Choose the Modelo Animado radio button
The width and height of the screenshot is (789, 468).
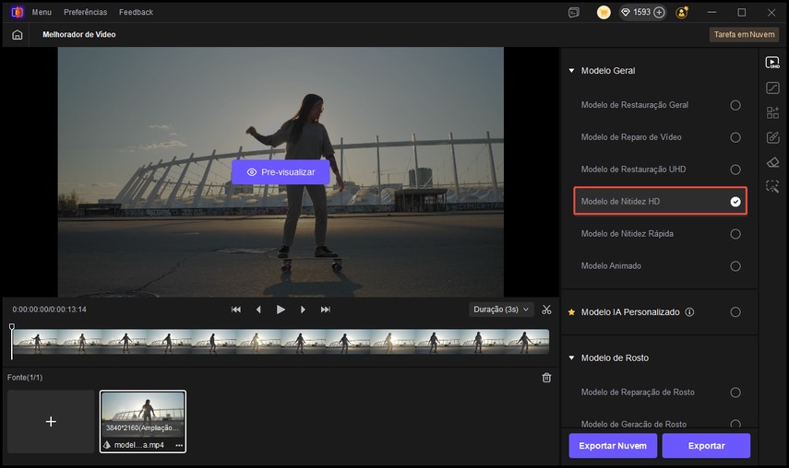coord(735,266)
